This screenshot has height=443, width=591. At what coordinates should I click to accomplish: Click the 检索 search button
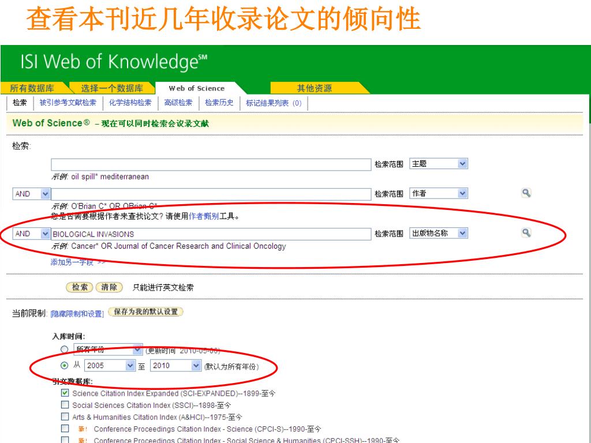point(80,287)
